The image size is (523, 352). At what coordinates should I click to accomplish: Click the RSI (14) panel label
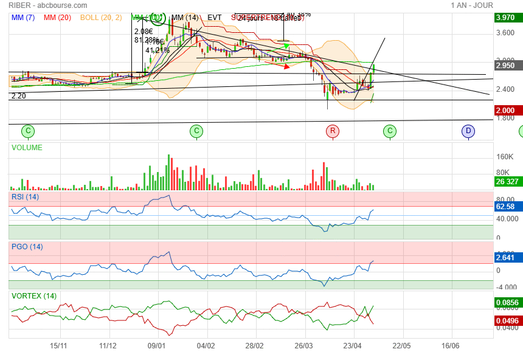pos(26,197)
